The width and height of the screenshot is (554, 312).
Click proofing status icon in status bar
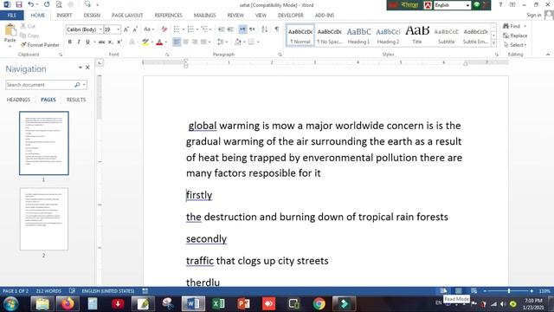coord(72,291)
